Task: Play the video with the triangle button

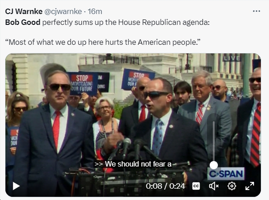Action: (16, 186)
